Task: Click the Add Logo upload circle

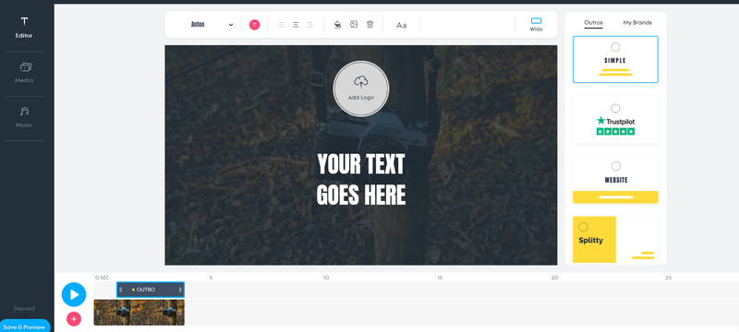Action: (x=361, y=89)
